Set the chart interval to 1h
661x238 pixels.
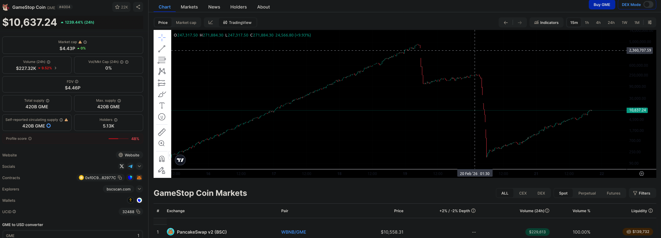[587, 22]
